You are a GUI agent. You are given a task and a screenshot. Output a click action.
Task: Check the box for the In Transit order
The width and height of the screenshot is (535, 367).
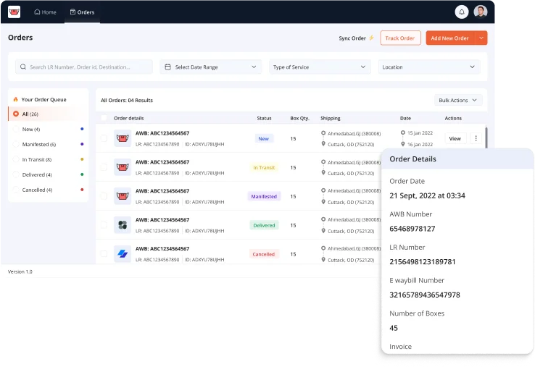pyautogui.click(x=104, y=167)
